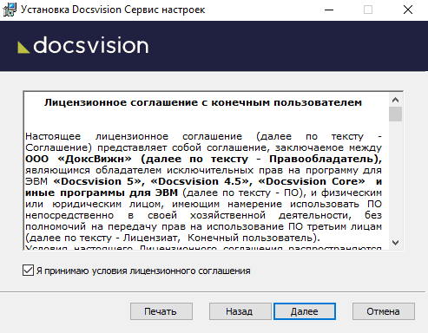
Task: Click the bold text 'ООО «ДоксВижн»'
Action: click(78, 159)
